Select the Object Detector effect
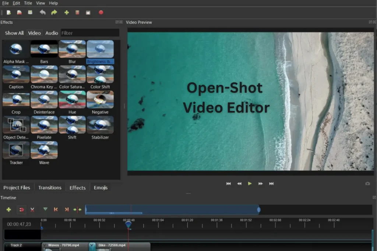This screenshot has height=251, width=377. pos(16,128)
